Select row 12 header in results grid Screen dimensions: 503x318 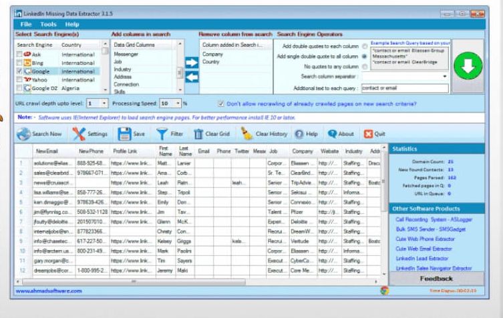(x=23, y=270)
